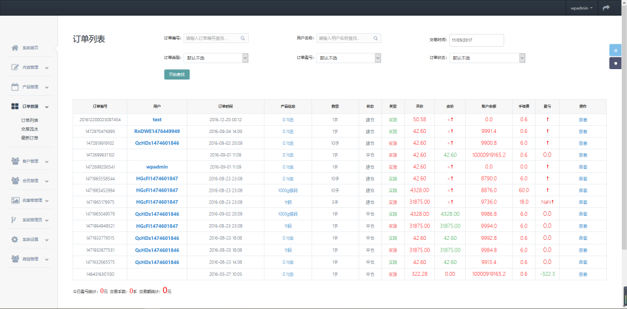Click the branch icon beside 系统管理员
Image resolution: width=627 pixels, height=309 pixels.
pos(14,220)
